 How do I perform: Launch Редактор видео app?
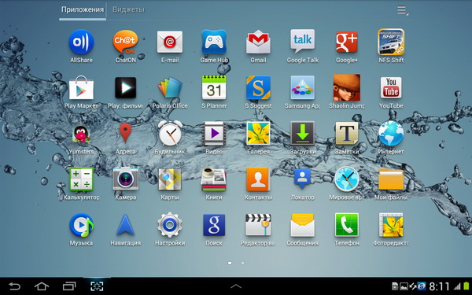258,225
